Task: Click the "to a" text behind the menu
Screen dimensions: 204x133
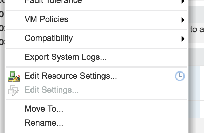Action: (x=197, y=29)
